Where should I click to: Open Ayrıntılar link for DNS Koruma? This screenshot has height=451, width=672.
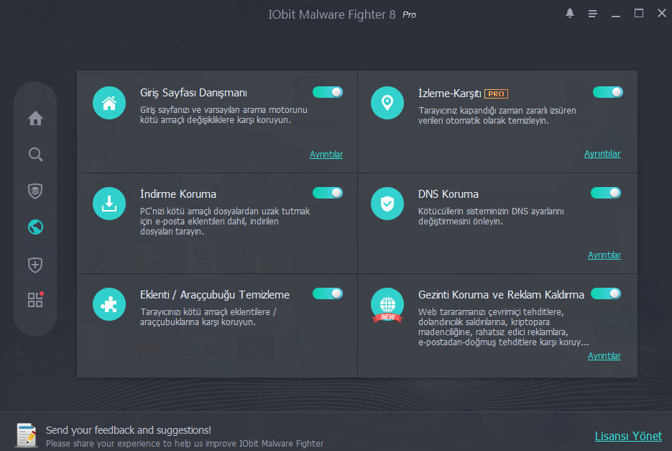point(604,255)
